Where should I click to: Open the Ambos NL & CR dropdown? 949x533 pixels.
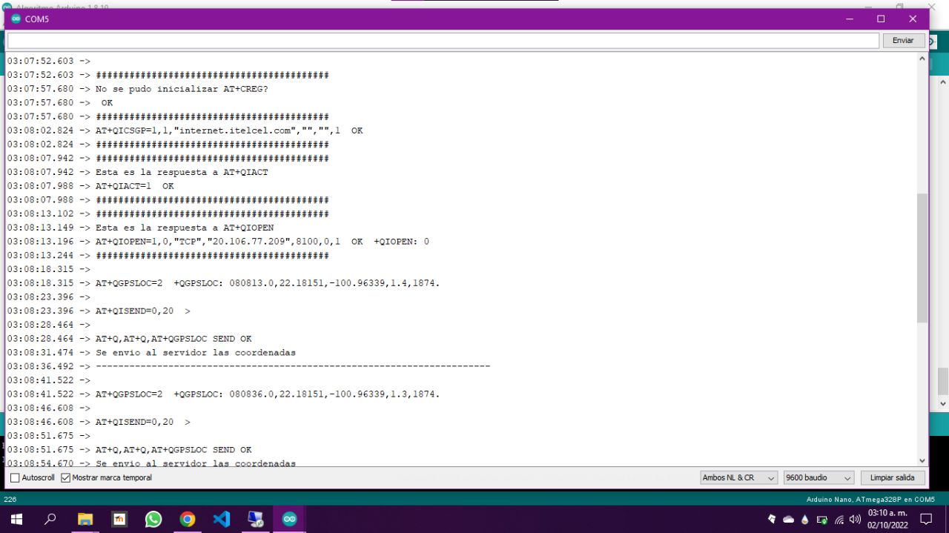738,478
